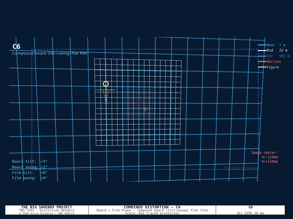The image size is (293, 219).
Task: Click the Film tilt +0° readout
Action: click(x=30, y=173)
